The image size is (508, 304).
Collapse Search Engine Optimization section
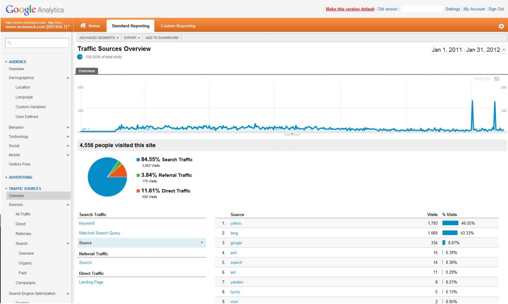click(68, 294)
